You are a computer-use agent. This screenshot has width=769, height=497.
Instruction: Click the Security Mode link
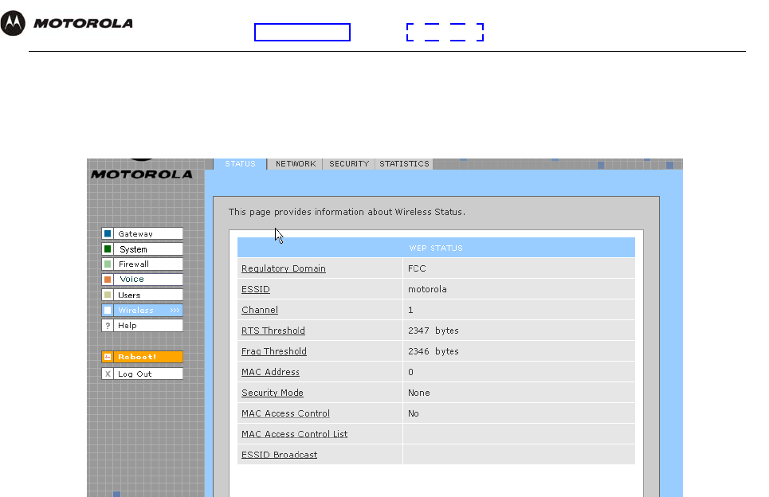pos(273,393)
